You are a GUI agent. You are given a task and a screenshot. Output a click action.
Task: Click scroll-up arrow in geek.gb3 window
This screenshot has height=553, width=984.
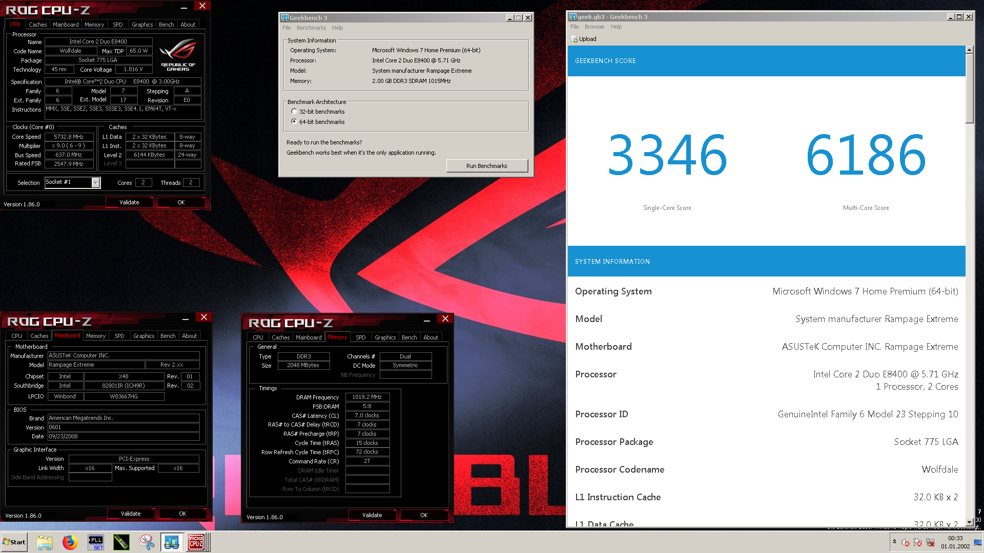coord(969,50)
